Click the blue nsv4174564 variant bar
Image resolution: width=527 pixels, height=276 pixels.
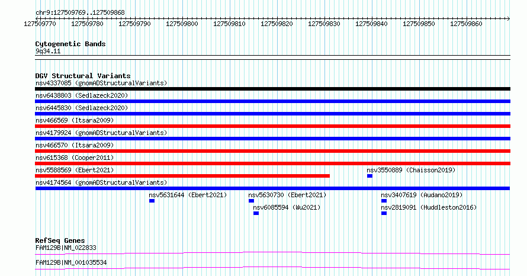[x=272, y=188]
